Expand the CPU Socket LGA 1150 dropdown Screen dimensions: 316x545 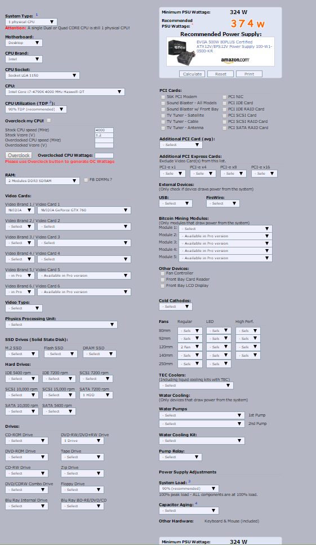click(42, 76)
